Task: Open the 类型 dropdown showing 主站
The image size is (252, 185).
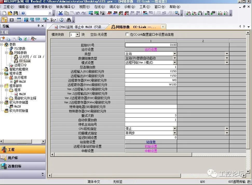Action: pyautogui.click(x=175, y=54)
